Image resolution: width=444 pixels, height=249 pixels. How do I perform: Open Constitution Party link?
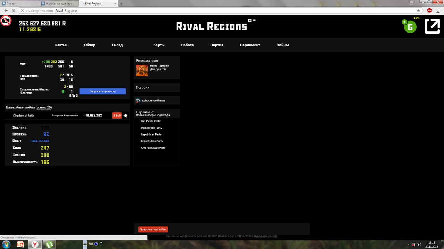point(152,141)
